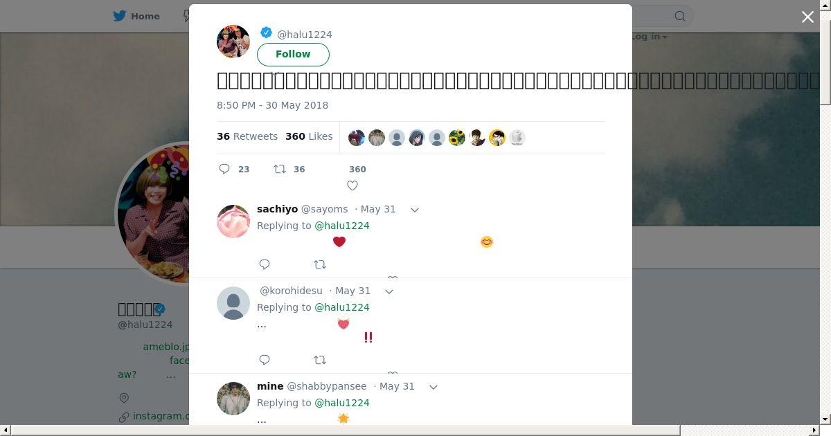Click the Follow button
The width and height of the screenshot is (831, 436).
[293, 54]
